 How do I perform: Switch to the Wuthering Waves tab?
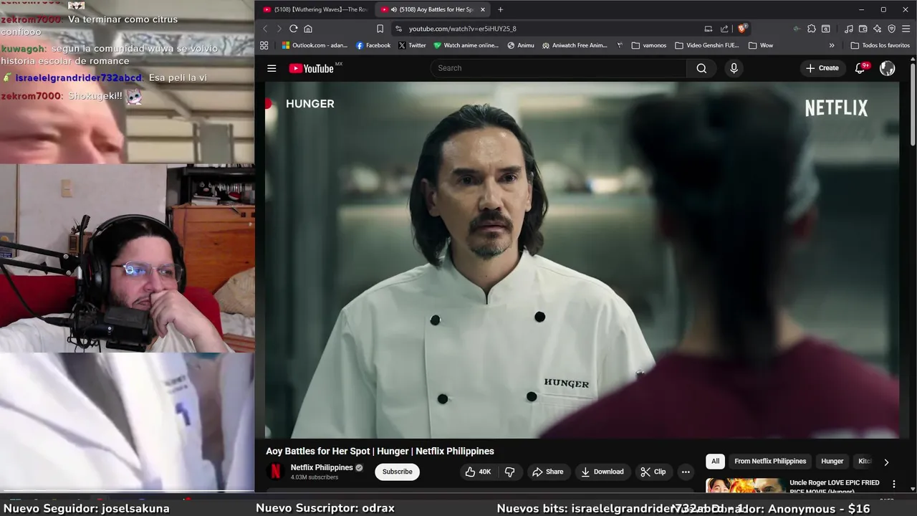point(315,9)
